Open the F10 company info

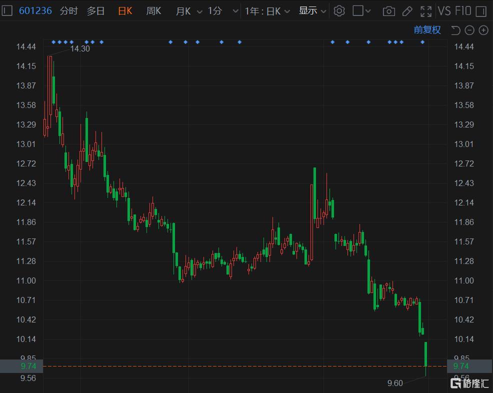pos(463,11)
